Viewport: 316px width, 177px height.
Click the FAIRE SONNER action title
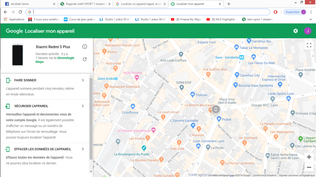pos(25,80)
